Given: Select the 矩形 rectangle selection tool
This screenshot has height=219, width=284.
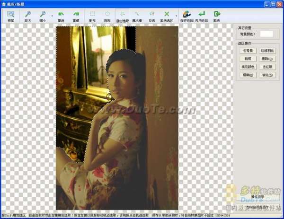Looking at the screenshot, I should coord(92,17).
